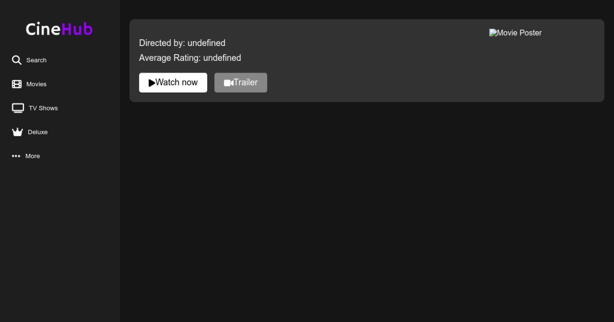Click the TV Shows monitor icon

(x=18, y=108)
